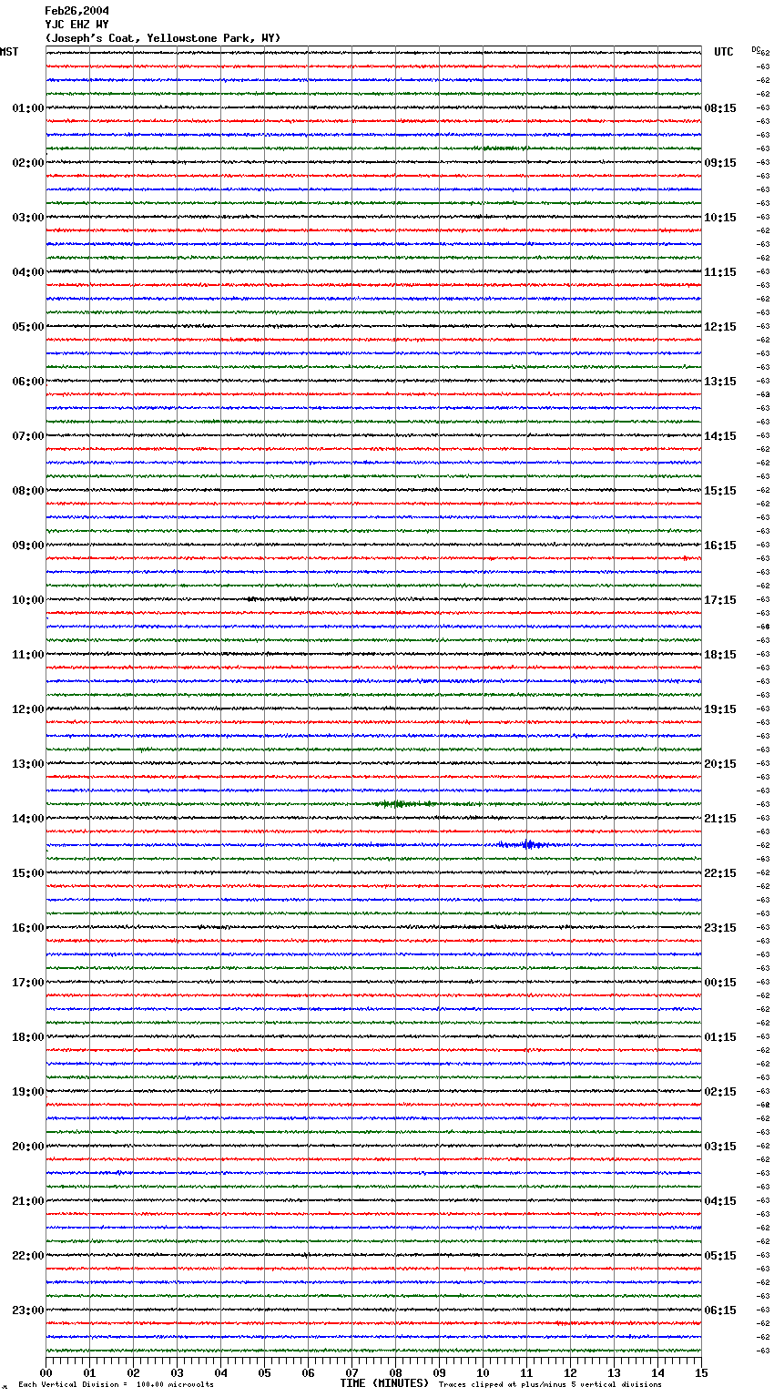Click the 06:00 MST time label
The height and width of the screenshot is (1397, 774).
[x=28, y=382]
